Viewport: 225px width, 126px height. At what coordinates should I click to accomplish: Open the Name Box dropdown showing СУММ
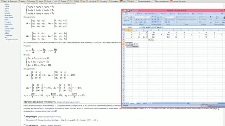pyautogui.click(x=139, y=27)
